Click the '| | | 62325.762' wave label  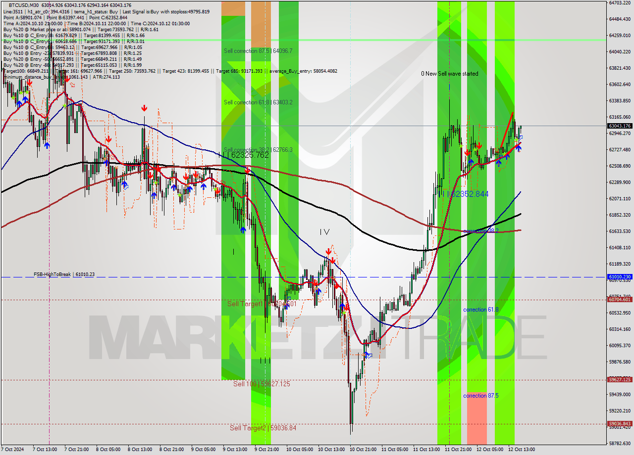(244, 155)
